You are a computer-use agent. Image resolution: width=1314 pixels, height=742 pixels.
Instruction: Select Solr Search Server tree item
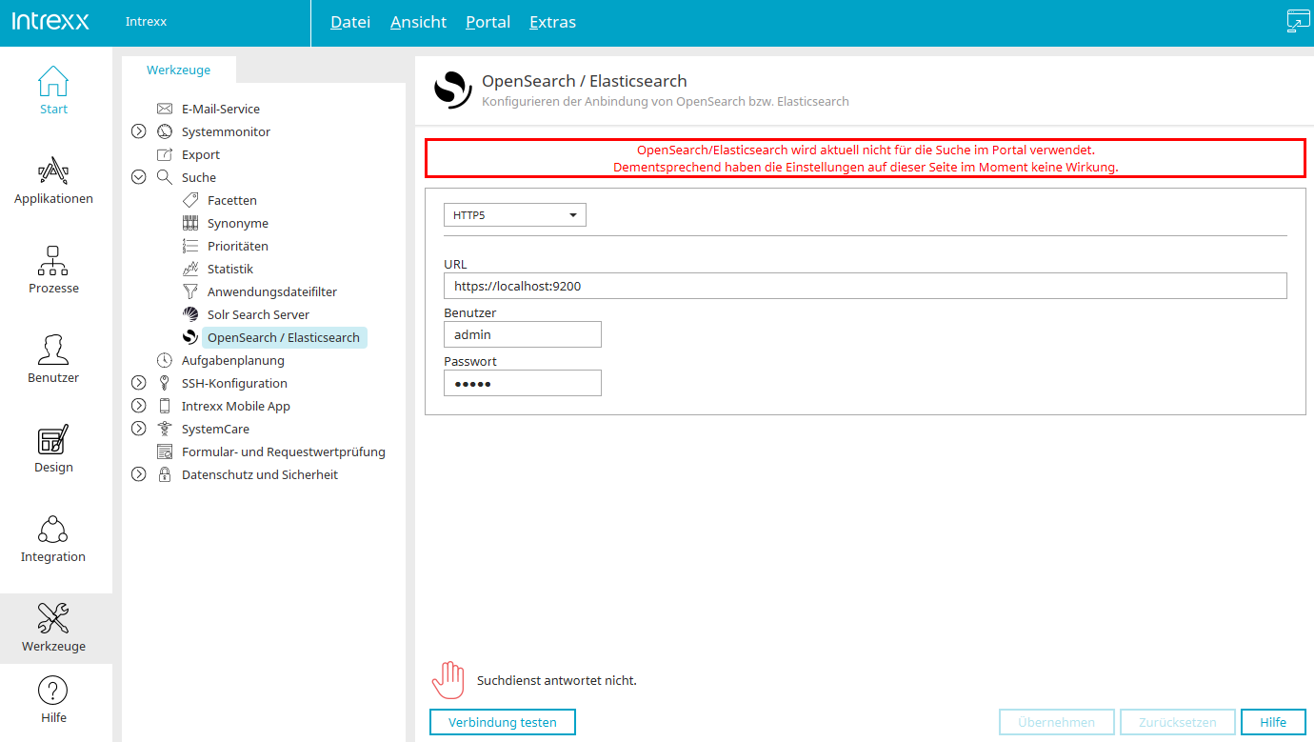(258, 314)
